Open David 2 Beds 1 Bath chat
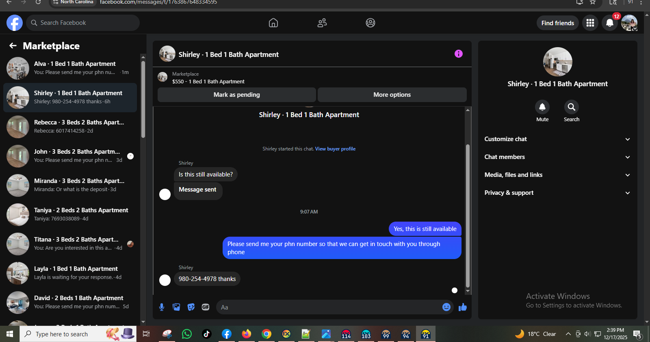 70,303
